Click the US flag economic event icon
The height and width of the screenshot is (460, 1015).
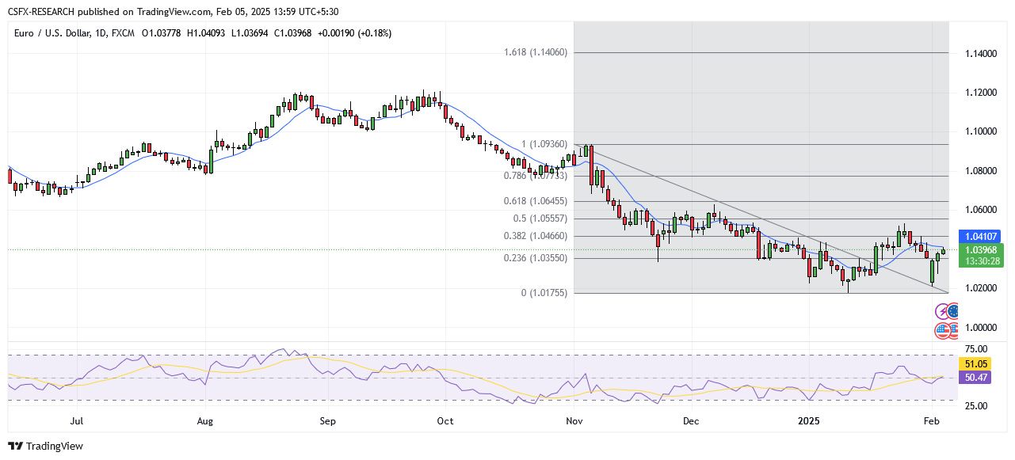pyautogui.click(x=943, y=329)
